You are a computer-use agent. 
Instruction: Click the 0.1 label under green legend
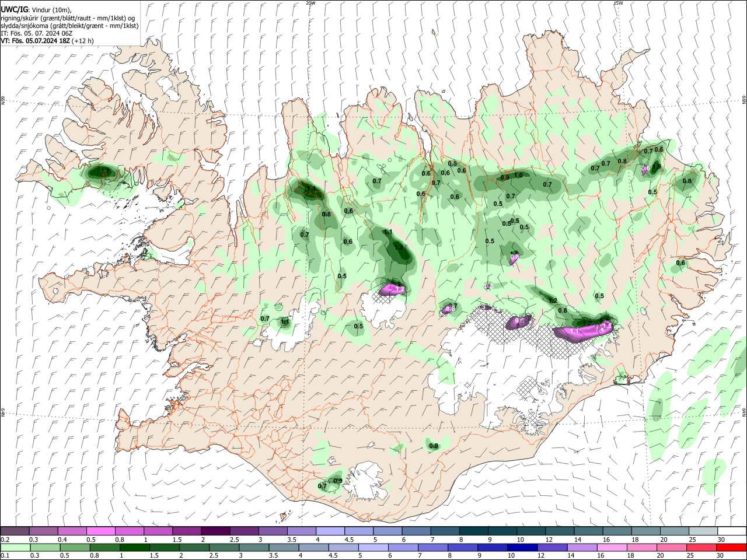(x=5, y=556)
